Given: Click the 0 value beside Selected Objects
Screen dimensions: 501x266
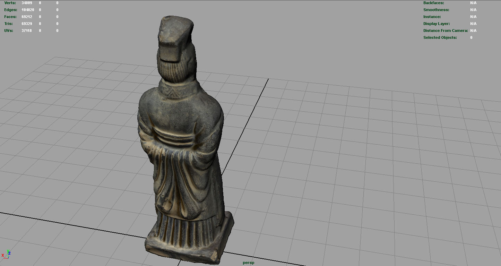Looking at the screenshot, I should tap(471, 37).
